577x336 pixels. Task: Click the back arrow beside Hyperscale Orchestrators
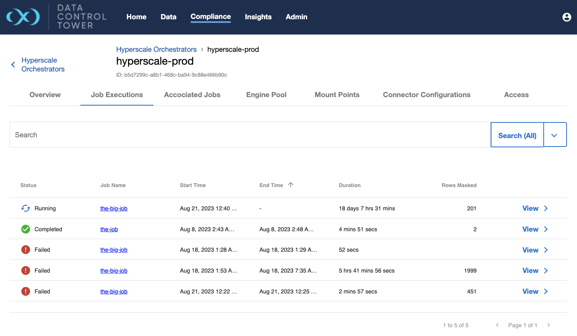point(13,65)
